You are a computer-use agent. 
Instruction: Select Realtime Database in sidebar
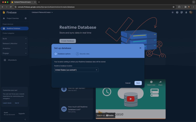13,28
